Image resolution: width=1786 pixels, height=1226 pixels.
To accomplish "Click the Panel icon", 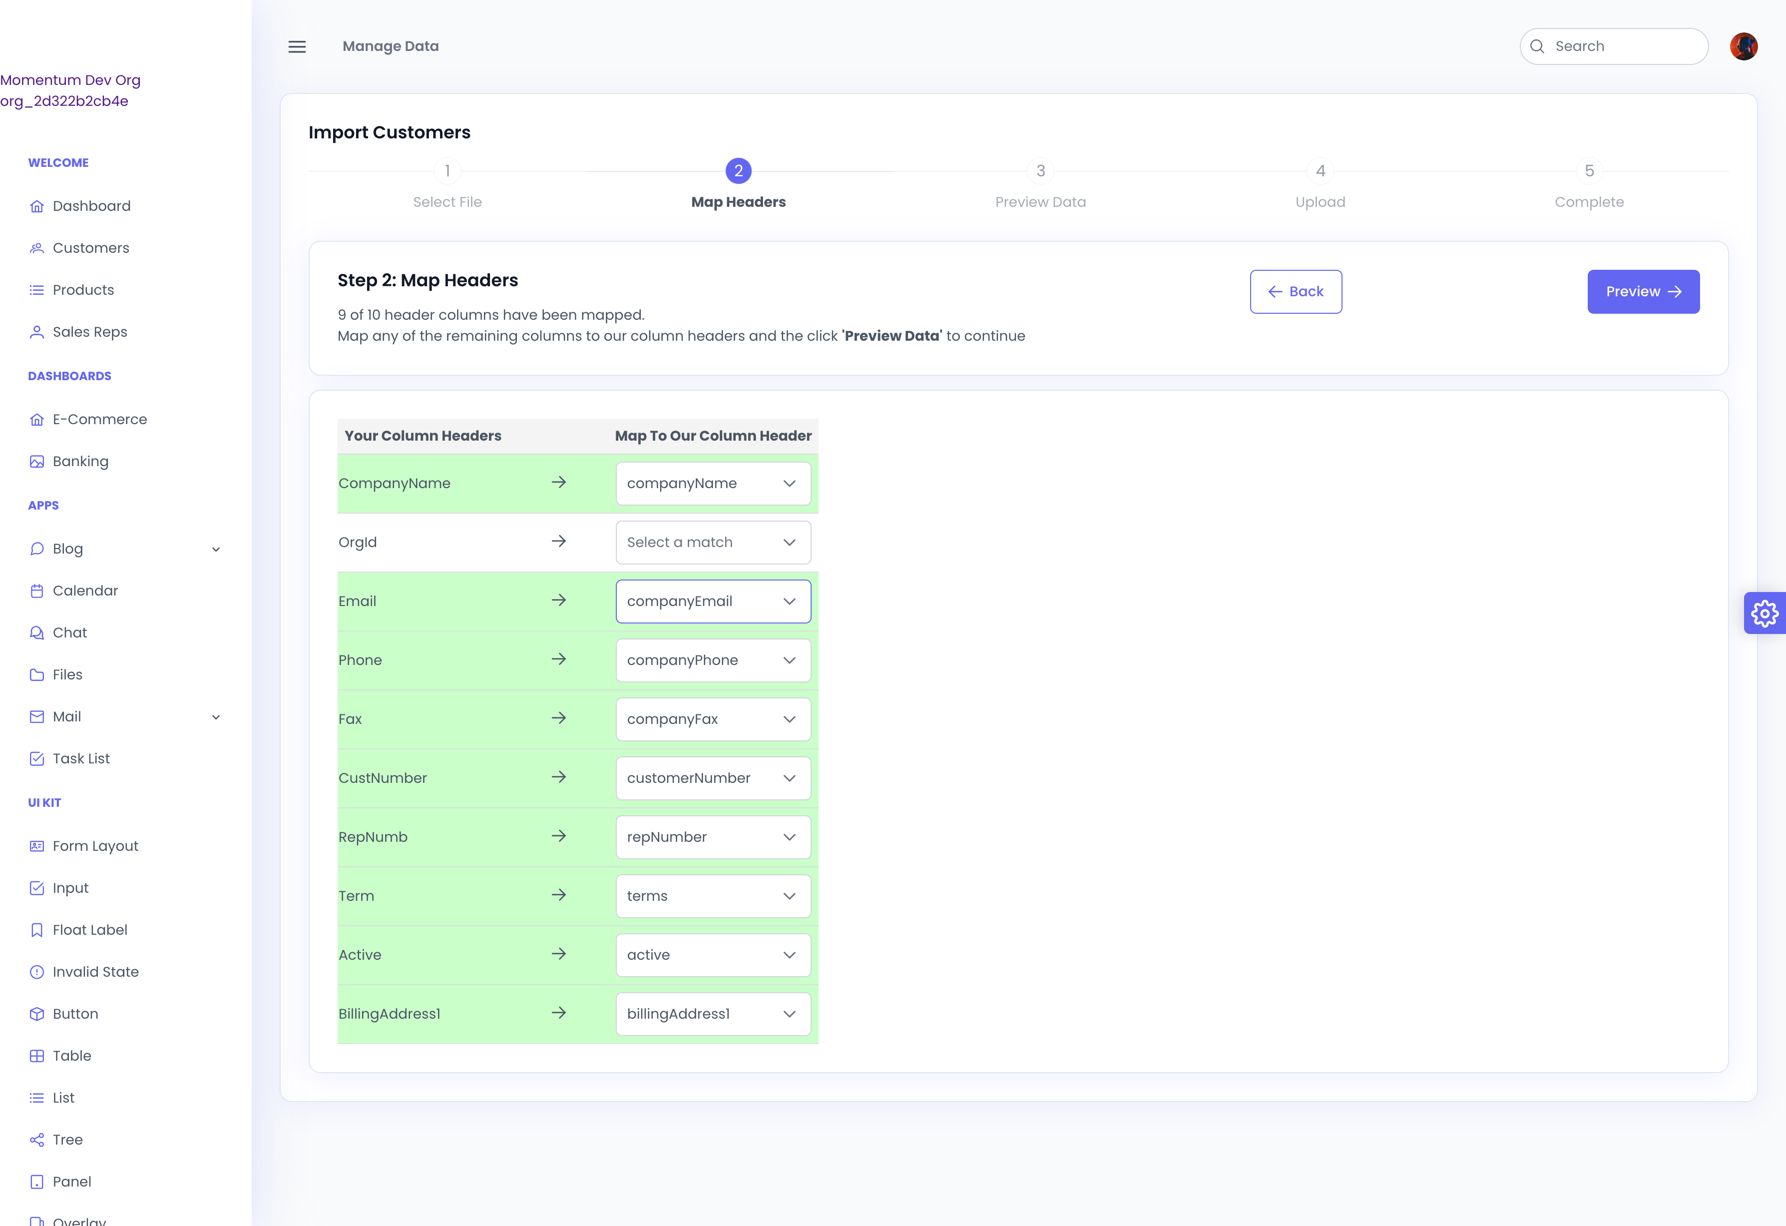I will [x=37, y=1182].
